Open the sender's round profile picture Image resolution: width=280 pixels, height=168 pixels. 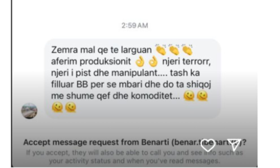(29, 111)
